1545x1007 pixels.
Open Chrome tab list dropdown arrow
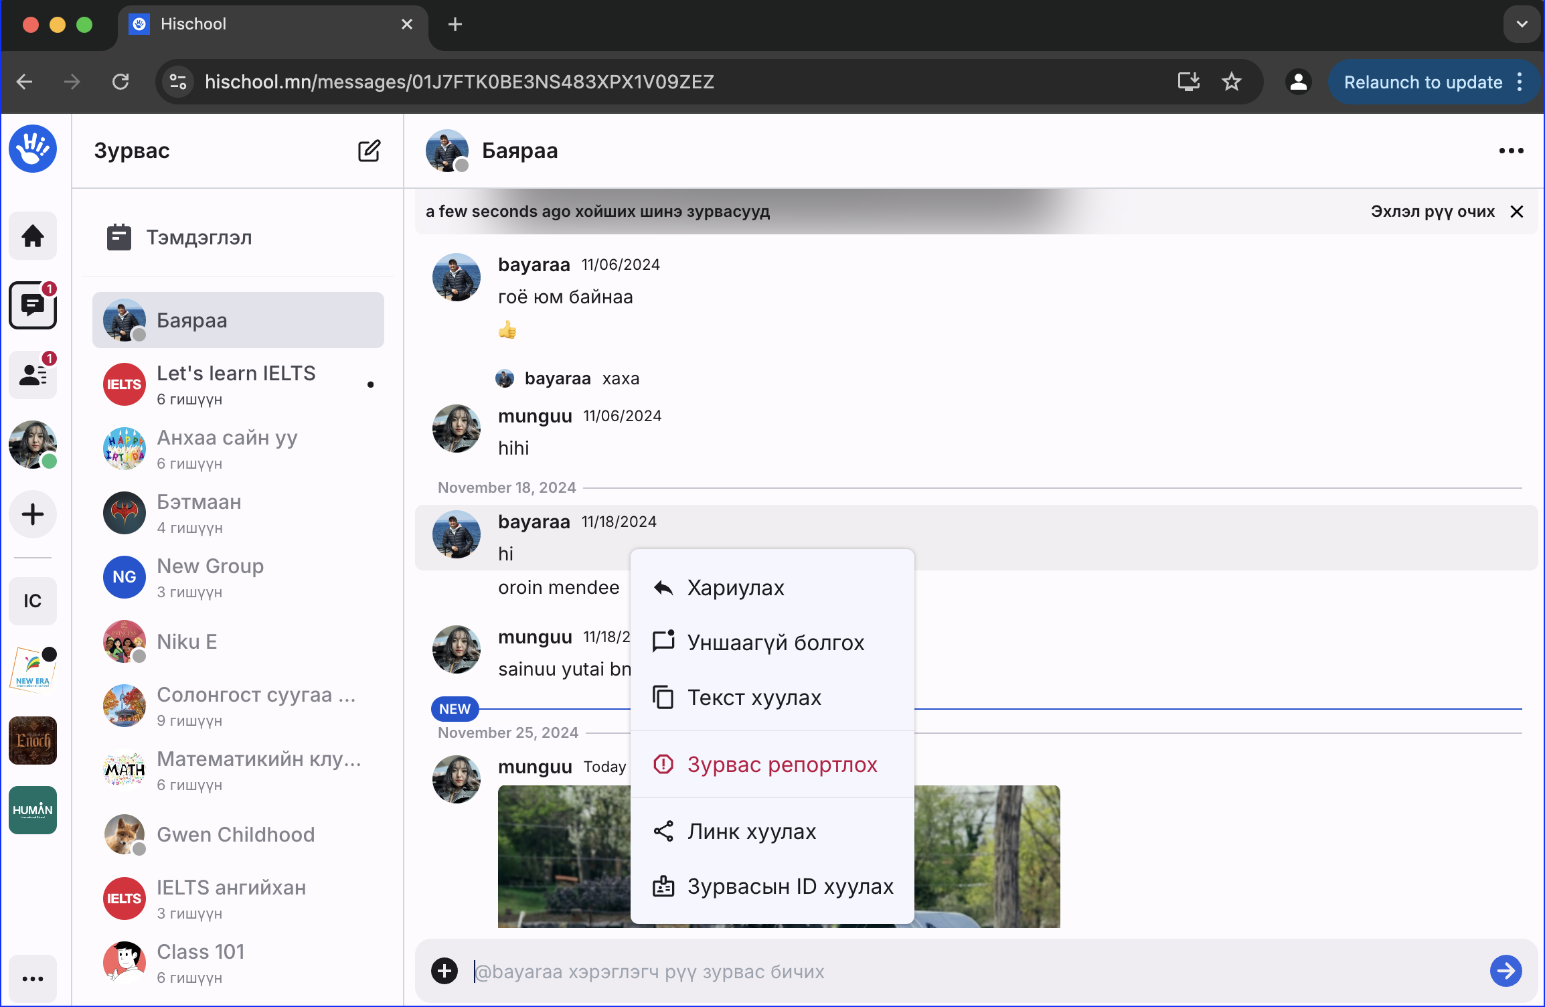[1522, 24]
